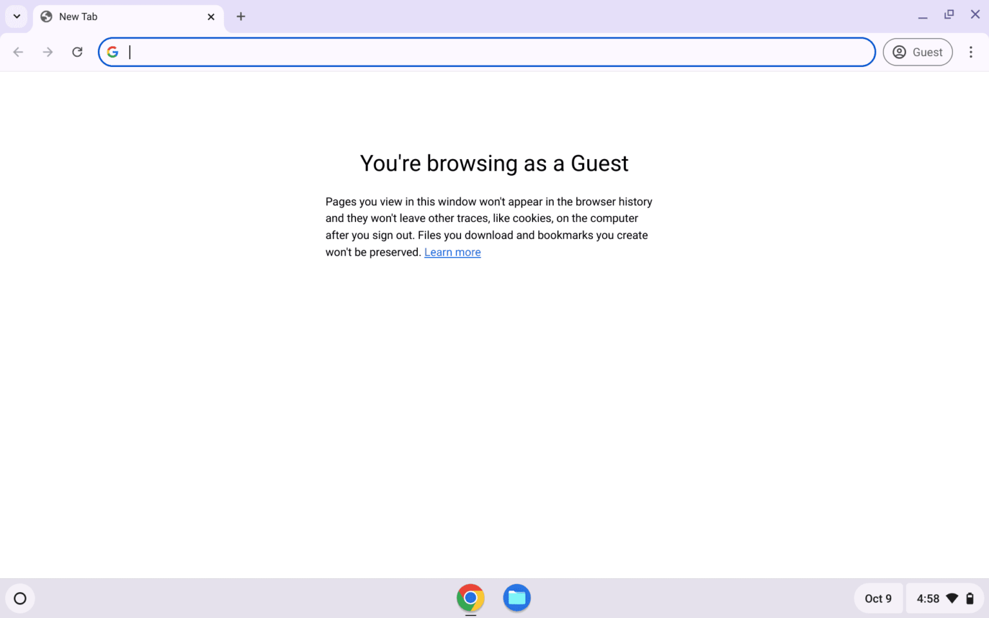Open the Oct 9 date calendar
989x618 pixels.
878,599
